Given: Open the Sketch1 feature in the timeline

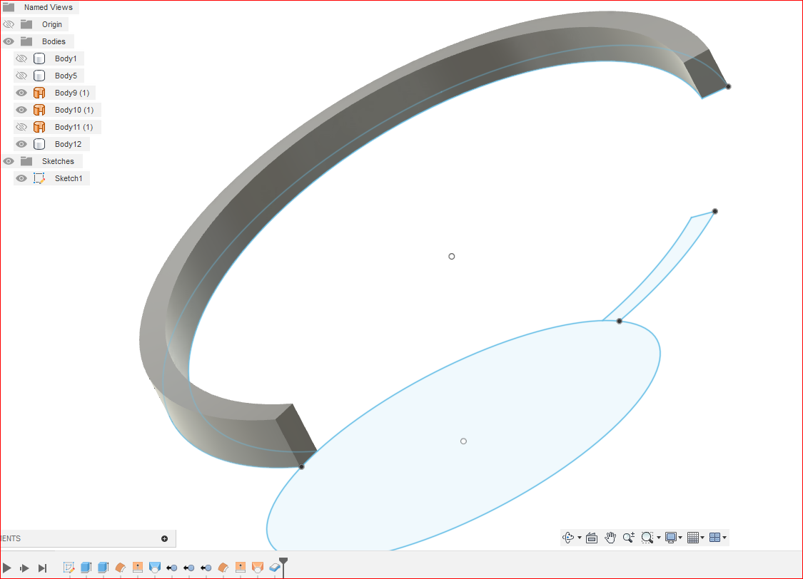Looking at the screenshot, I should pyautogui.click(x=69, y=567).
